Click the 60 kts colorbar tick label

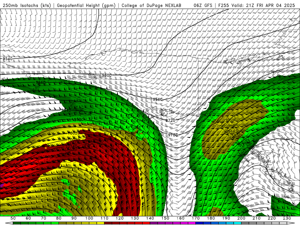28,218
